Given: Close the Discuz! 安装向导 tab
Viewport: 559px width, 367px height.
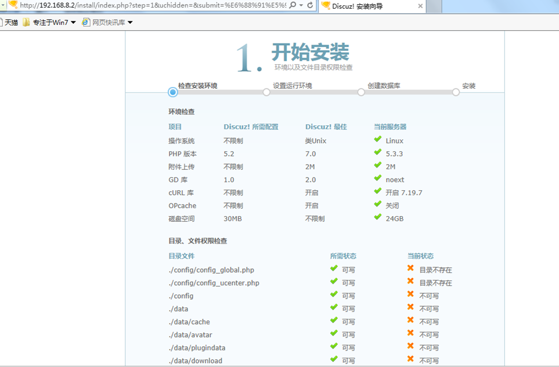Looking at the screenshot, I should tap(420, 6).
